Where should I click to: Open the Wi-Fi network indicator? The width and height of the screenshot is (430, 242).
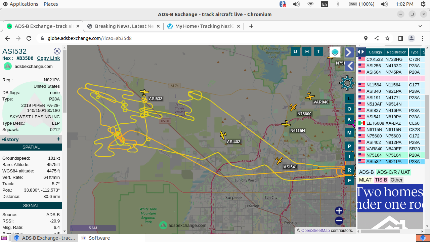[x=311, y=4]
